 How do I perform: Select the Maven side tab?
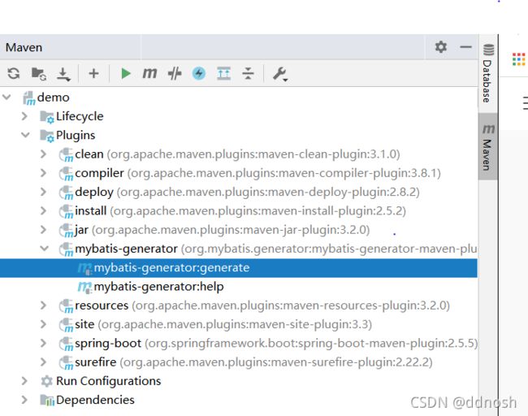[487, 147]
